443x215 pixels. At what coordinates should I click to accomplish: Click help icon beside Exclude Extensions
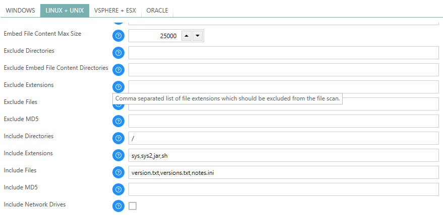118,87
